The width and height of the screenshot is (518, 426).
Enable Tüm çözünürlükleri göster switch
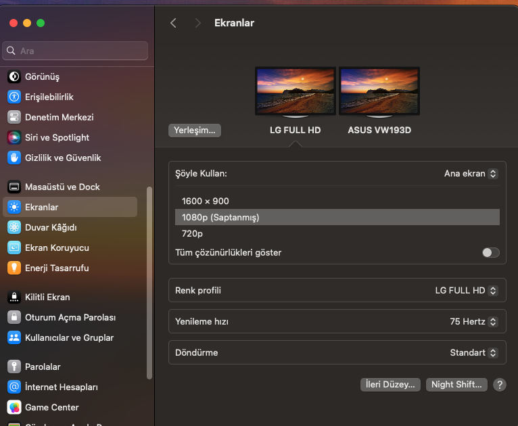tap(490, 252)
